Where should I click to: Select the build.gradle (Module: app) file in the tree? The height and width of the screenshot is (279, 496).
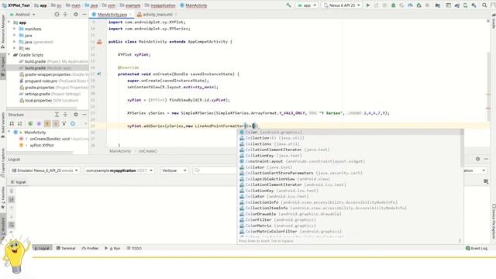[47, 68]
